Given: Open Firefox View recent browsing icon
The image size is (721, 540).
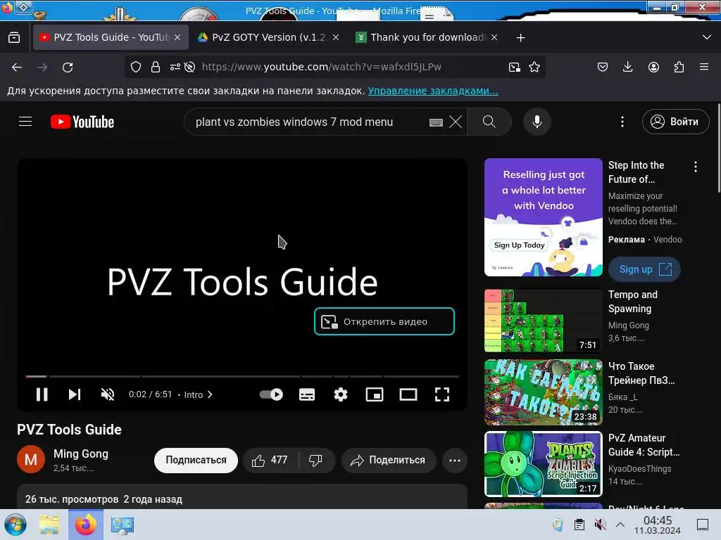Looking at the screenshot, I should (14, 37).
